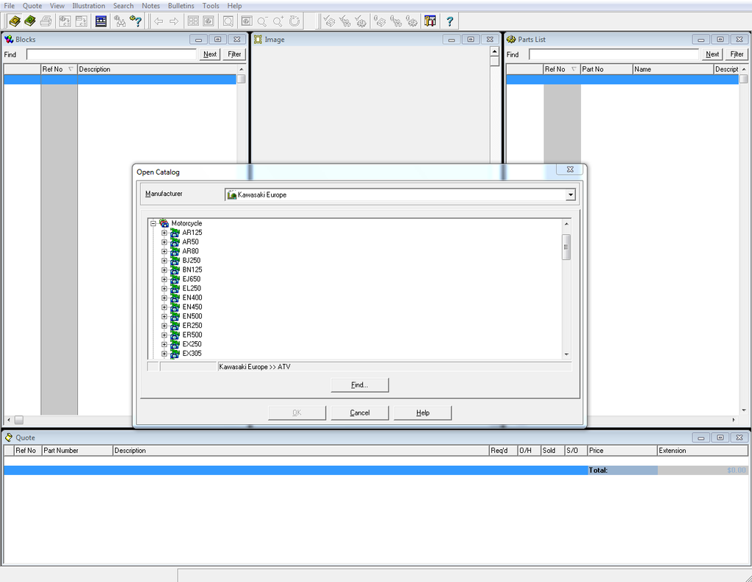Select the EX305 model in the tree
Screen dimensions: 752x582
pos(192,353)
